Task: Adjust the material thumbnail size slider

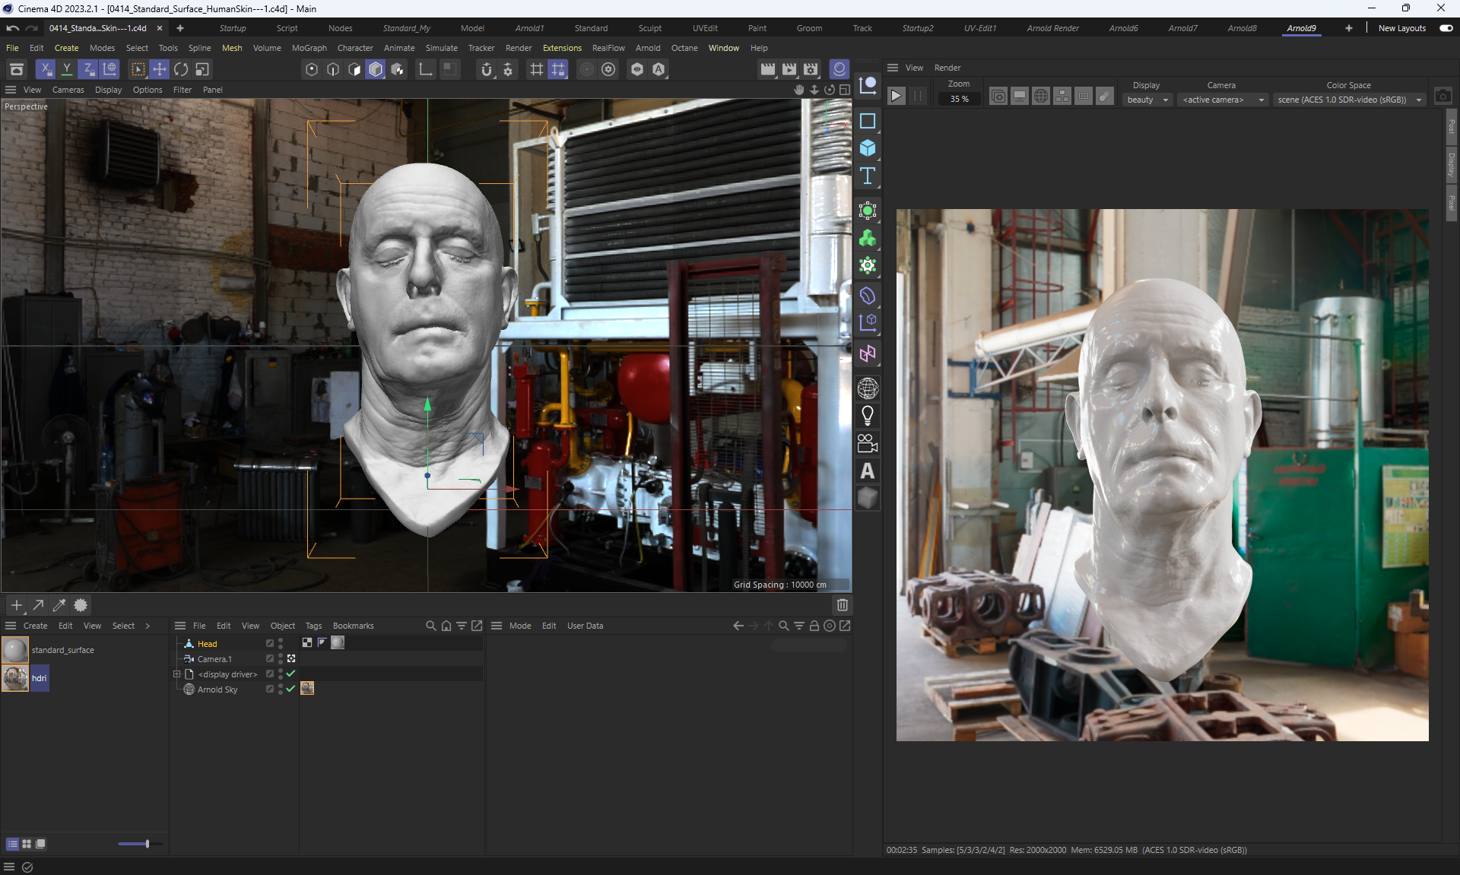Action: pos(147,844)
